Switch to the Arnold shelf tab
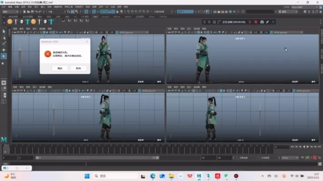 [105, 17]
